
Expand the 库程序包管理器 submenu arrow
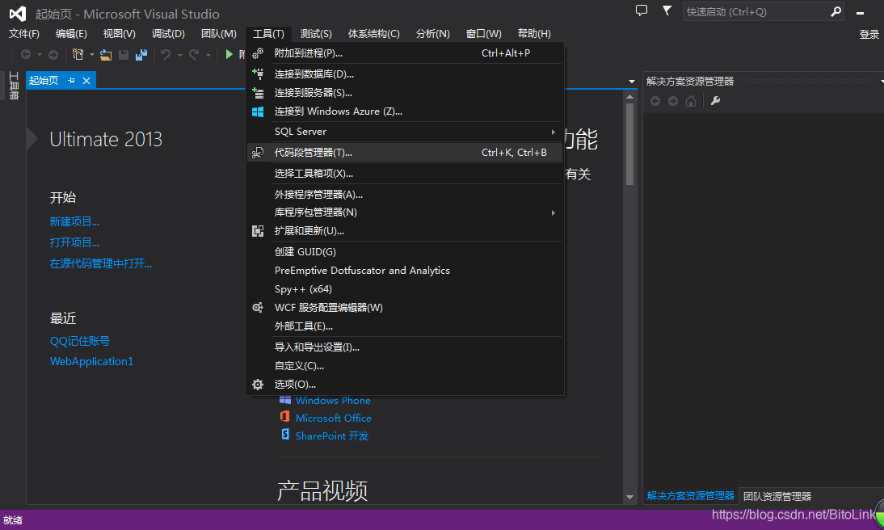tap(553, 212)
